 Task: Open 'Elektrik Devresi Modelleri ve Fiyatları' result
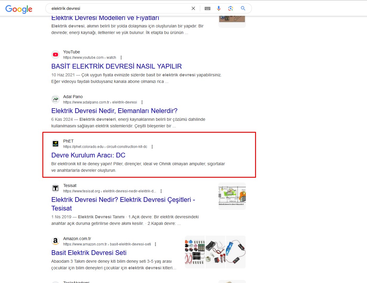[x=105, y=18]
